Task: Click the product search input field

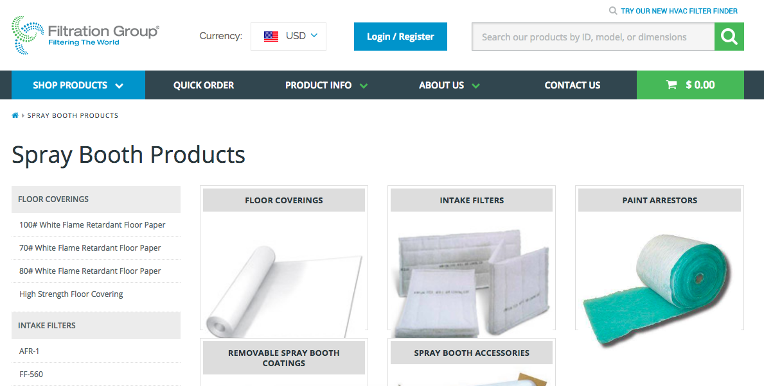Action: [x=593, y=37]
